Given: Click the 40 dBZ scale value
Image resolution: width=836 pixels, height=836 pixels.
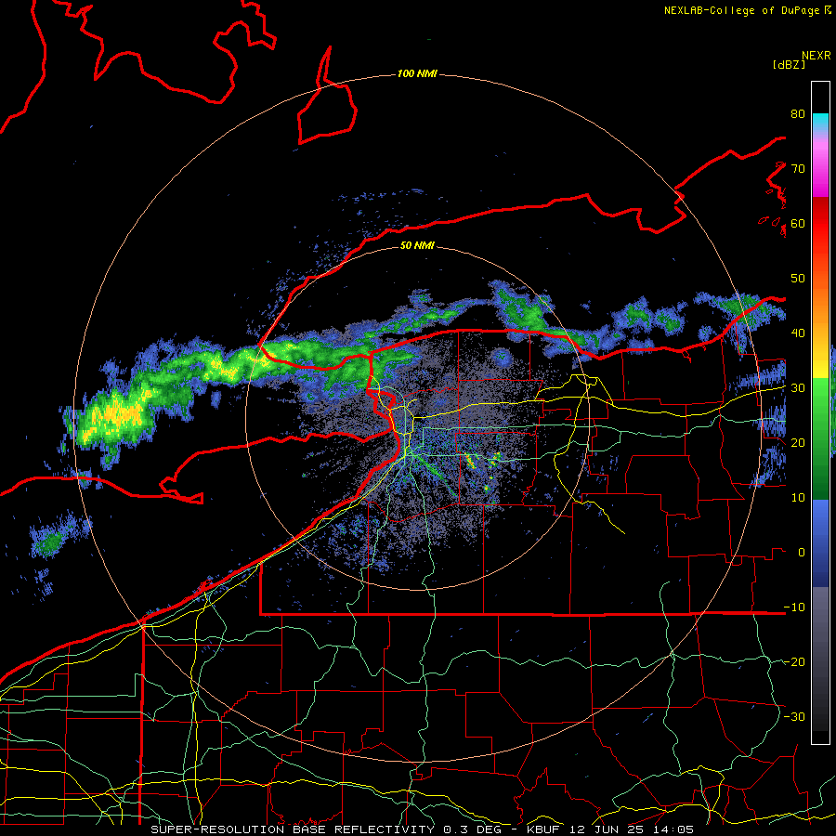Looking at the screenshot, I should [798, 333].
